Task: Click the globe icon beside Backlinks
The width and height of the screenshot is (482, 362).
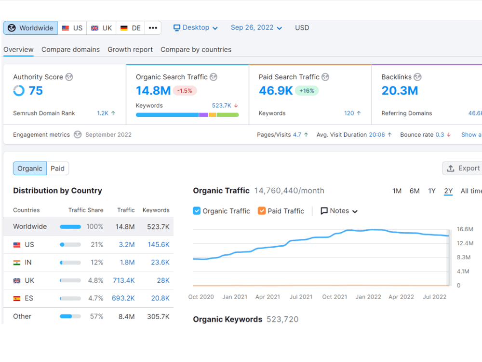Action: click(417, 77)
